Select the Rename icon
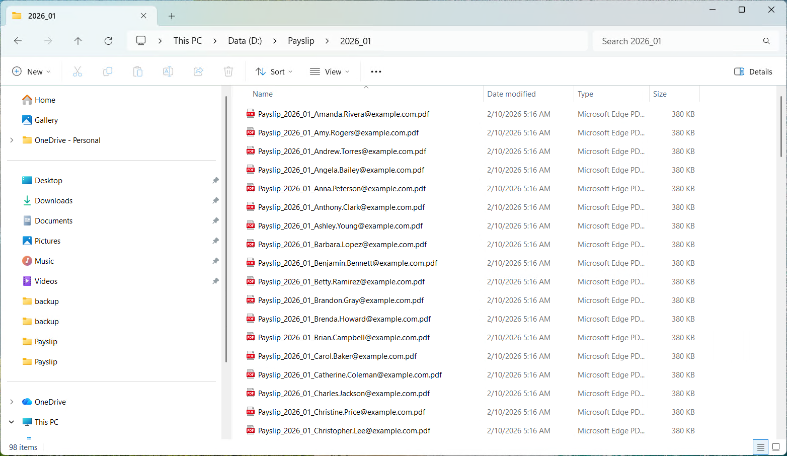This screenshot has height=456, width=787. point(168,71)
